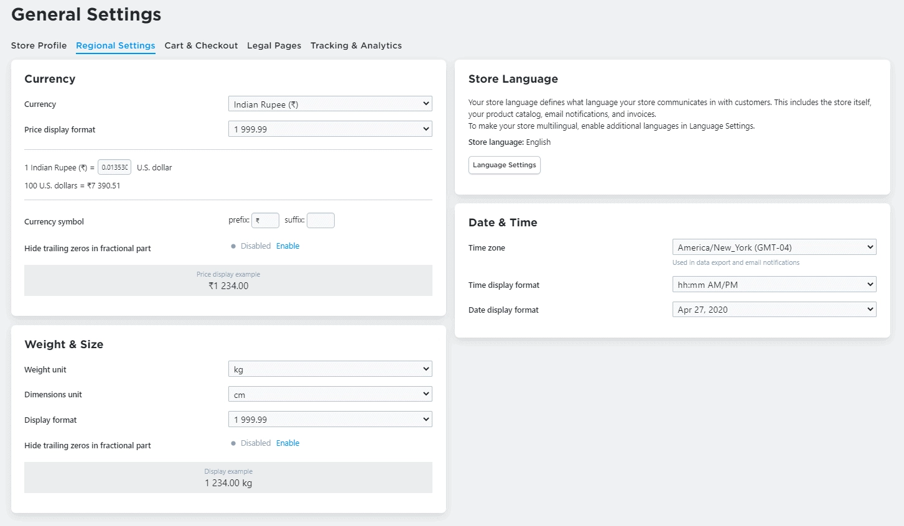Open the Weight unit dropdown
The image size is (904, 526).
tap(330, 368)
